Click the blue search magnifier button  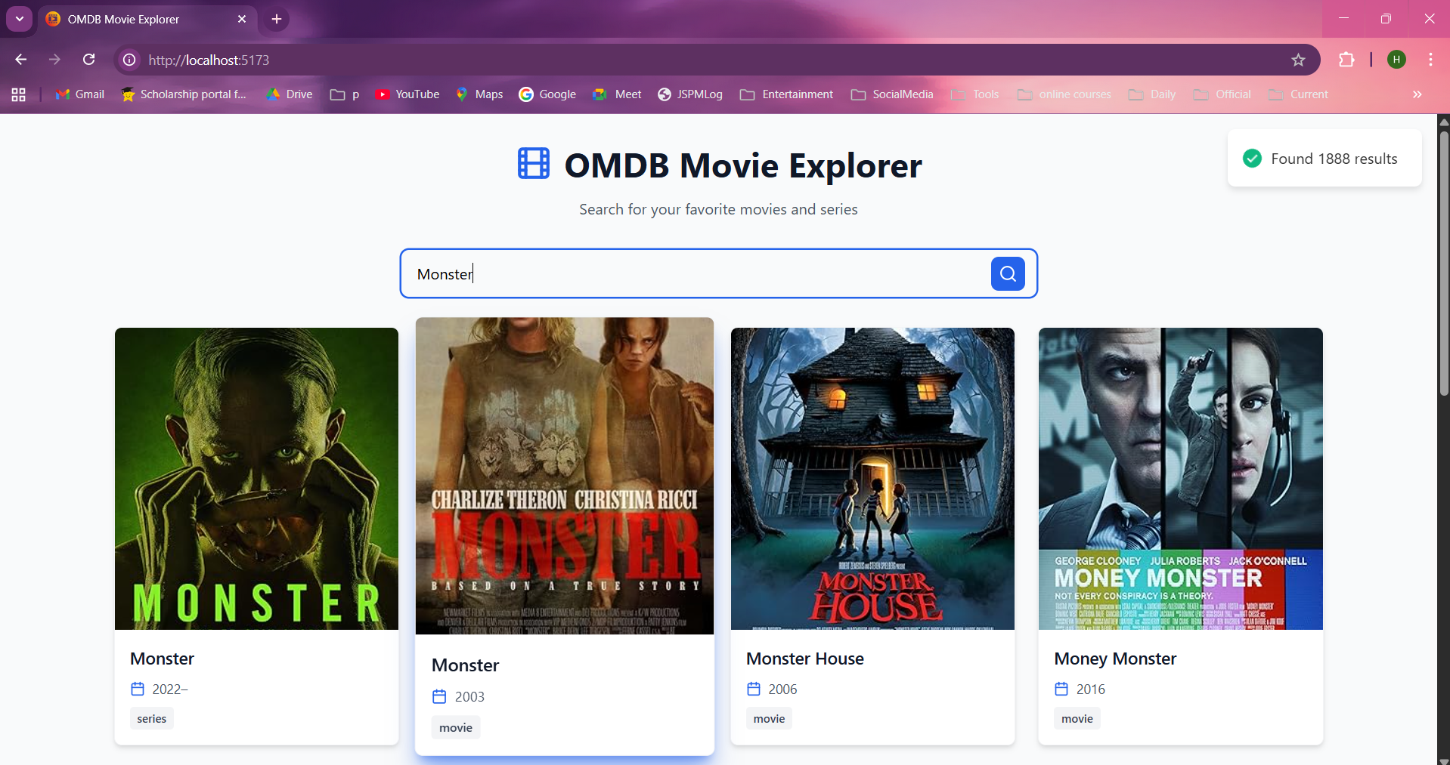tap(1008, 273)
